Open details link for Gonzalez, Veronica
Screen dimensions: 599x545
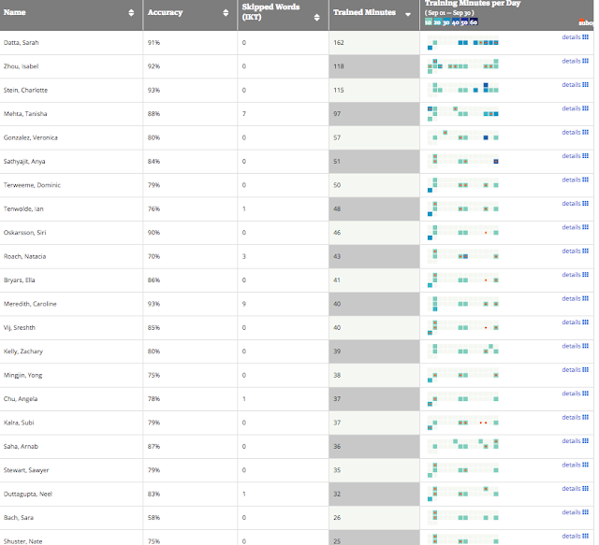click(571, 132)
